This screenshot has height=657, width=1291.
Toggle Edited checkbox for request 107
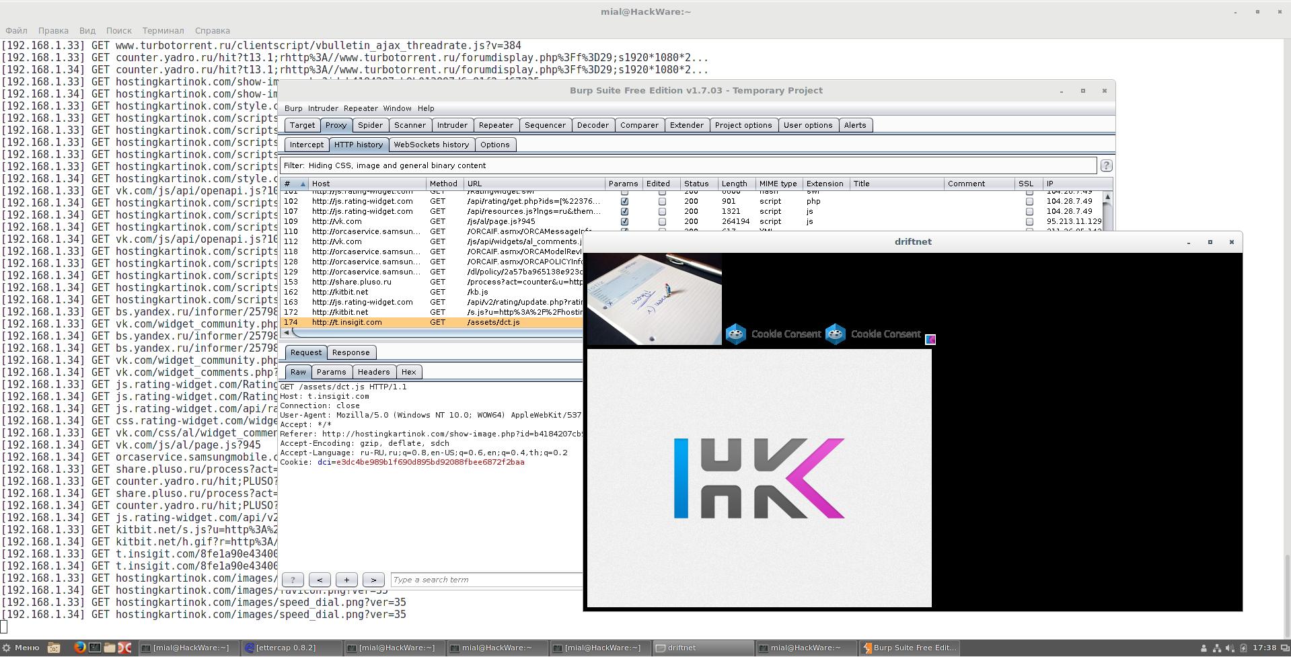click(662, 211)
